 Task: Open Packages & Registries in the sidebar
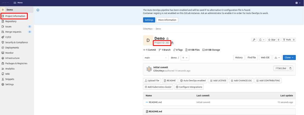(16, 64)
